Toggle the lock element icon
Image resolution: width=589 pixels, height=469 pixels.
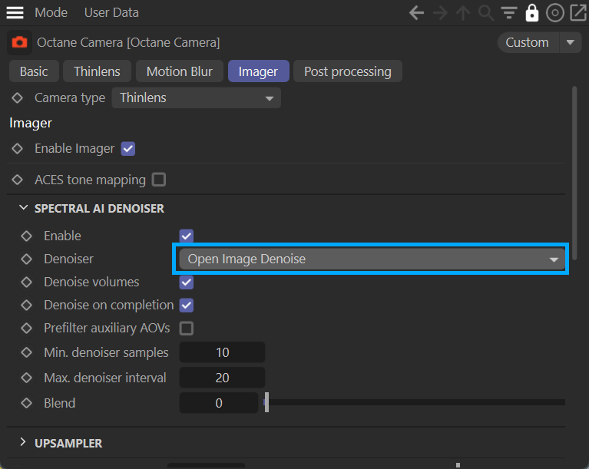[531, 13]
